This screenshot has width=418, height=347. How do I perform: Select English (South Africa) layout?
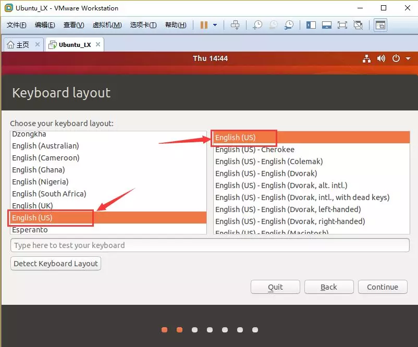[108, 194]
